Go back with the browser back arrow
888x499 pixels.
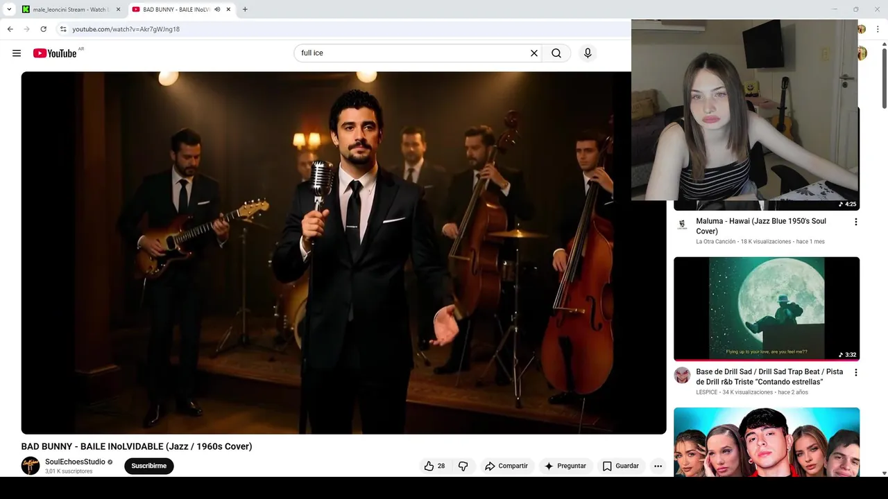[x=10, y=29]
